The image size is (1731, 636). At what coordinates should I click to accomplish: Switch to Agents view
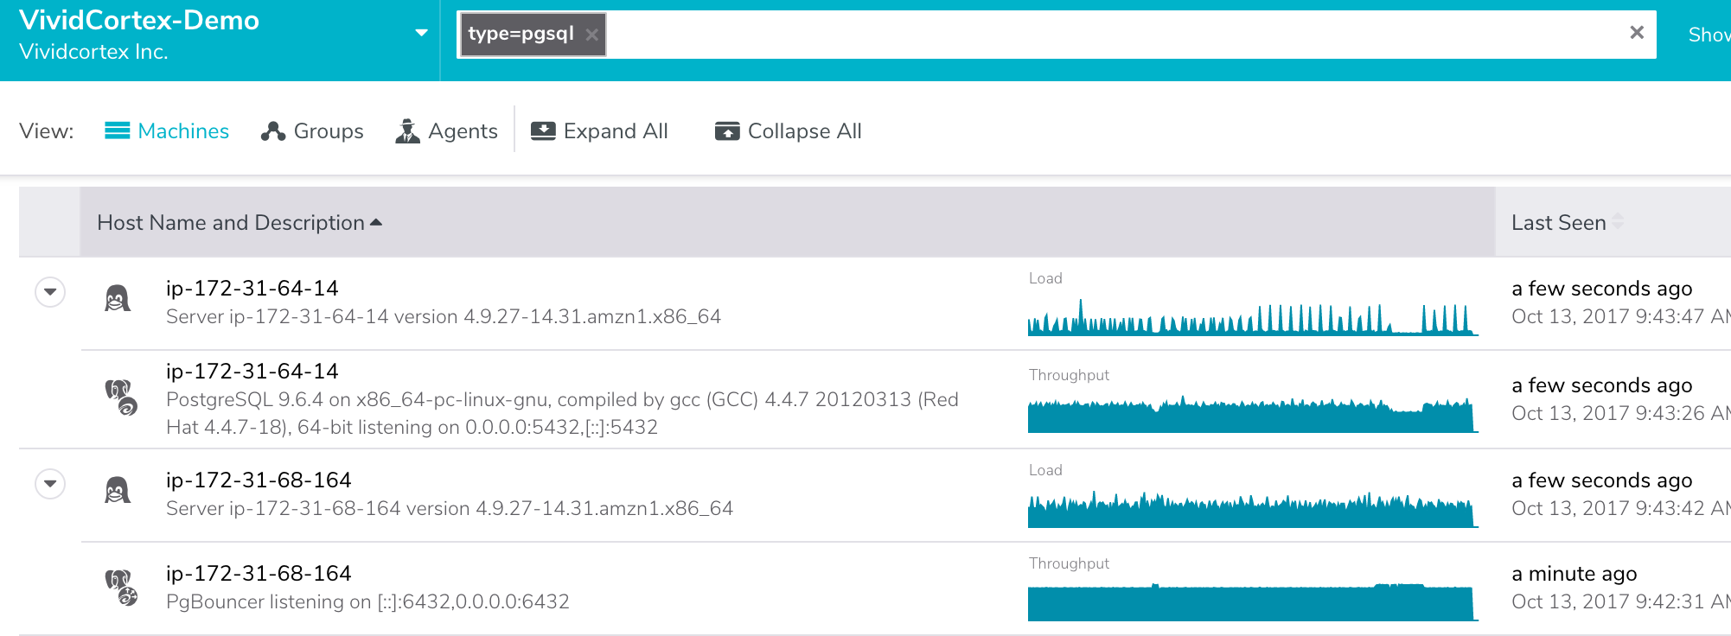click(x=446, y=131)
